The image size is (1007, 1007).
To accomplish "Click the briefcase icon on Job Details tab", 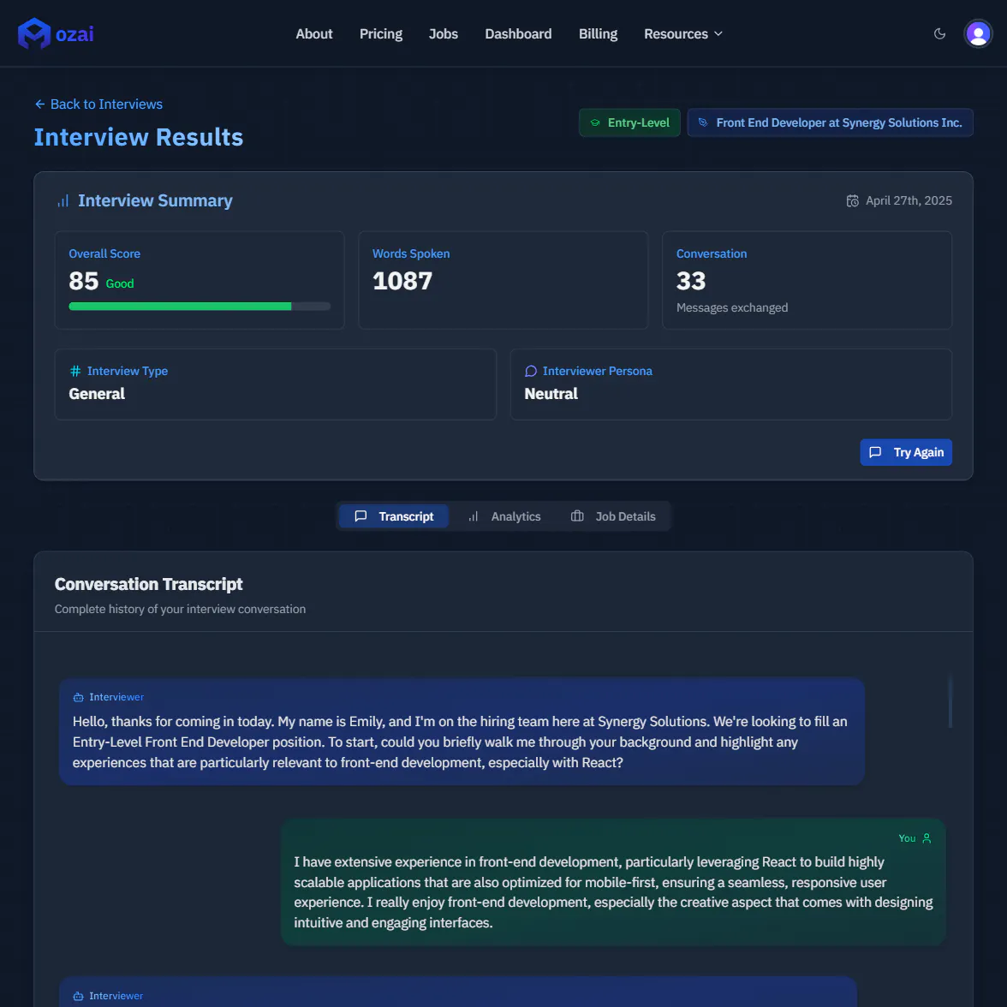I will tap(577, 516).
